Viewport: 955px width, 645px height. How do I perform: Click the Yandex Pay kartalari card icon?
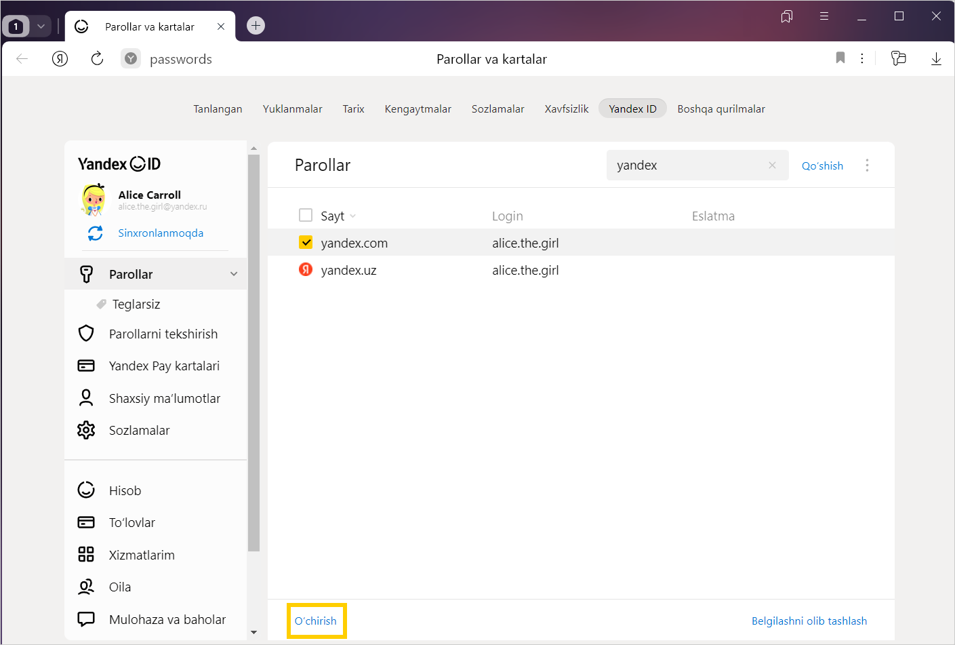(86, 366)
